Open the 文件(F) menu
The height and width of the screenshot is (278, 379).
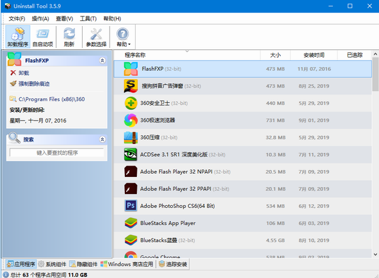[x=18, y=19]
